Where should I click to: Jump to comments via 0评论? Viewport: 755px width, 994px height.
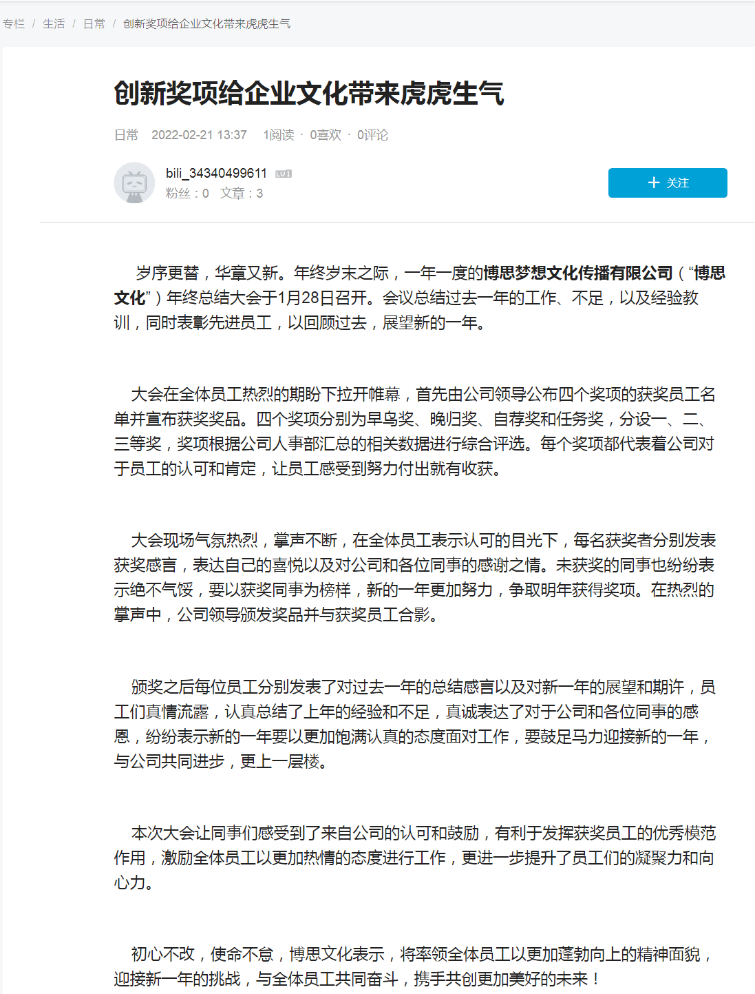(x=372, y=135)
